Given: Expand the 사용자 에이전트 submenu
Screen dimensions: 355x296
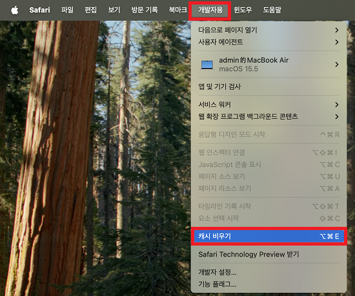Looking at the screenshot, I should (x=269, y=42).
